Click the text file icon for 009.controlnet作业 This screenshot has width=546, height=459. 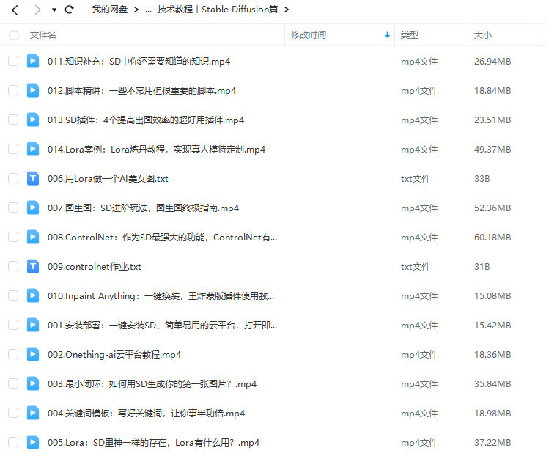(33, 266)
